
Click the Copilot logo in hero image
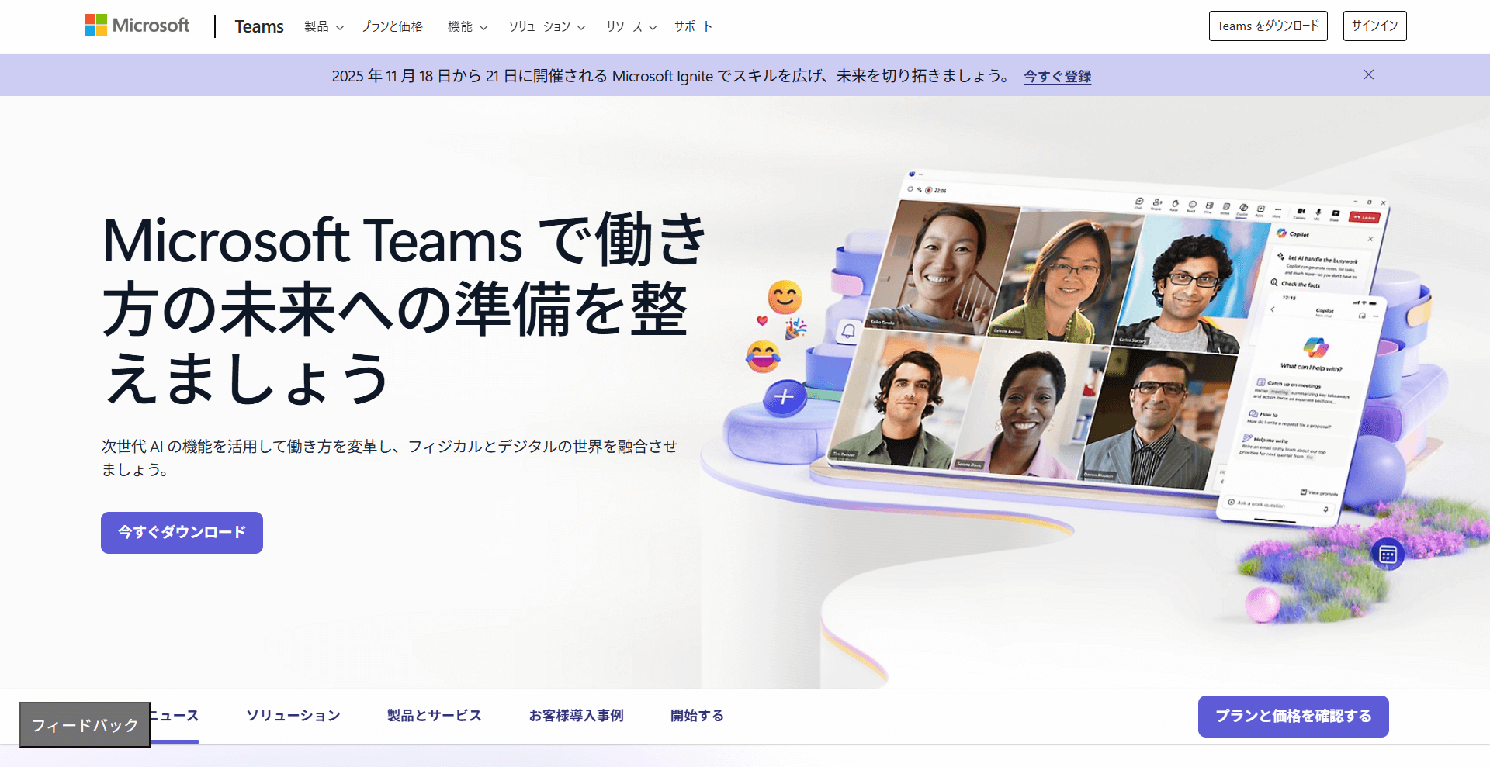pos(1315,347)
